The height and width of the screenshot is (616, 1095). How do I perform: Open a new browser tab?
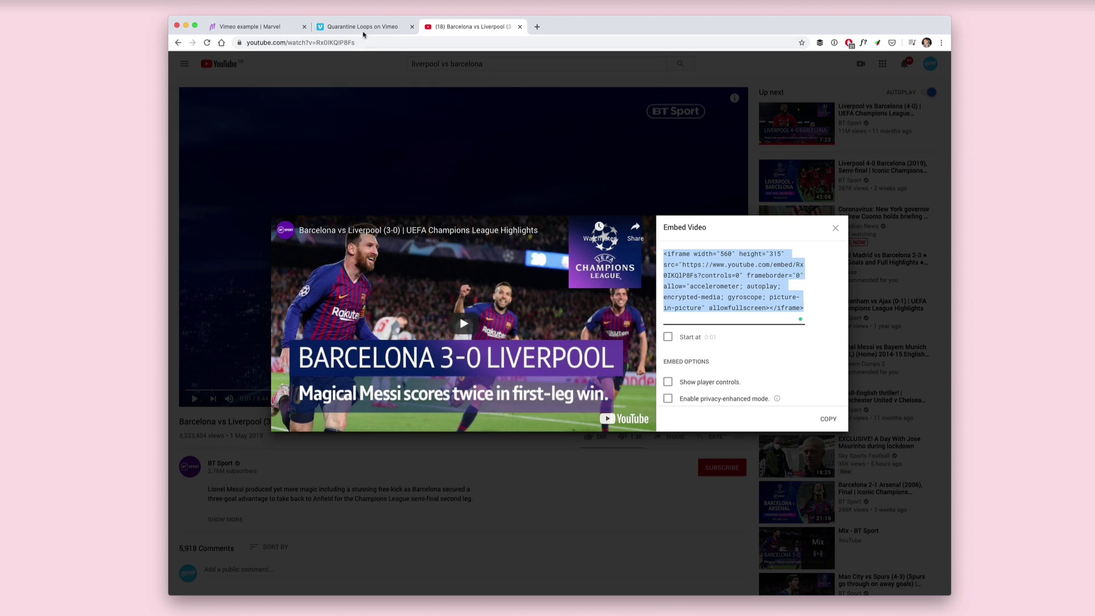pos(537,27)
